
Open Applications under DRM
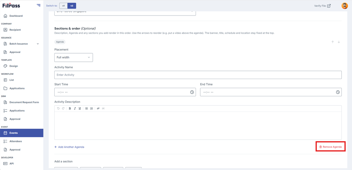(x=17, y=111)
